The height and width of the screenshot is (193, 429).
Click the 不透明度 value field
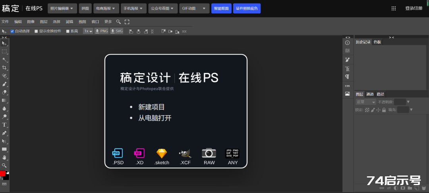400,102
